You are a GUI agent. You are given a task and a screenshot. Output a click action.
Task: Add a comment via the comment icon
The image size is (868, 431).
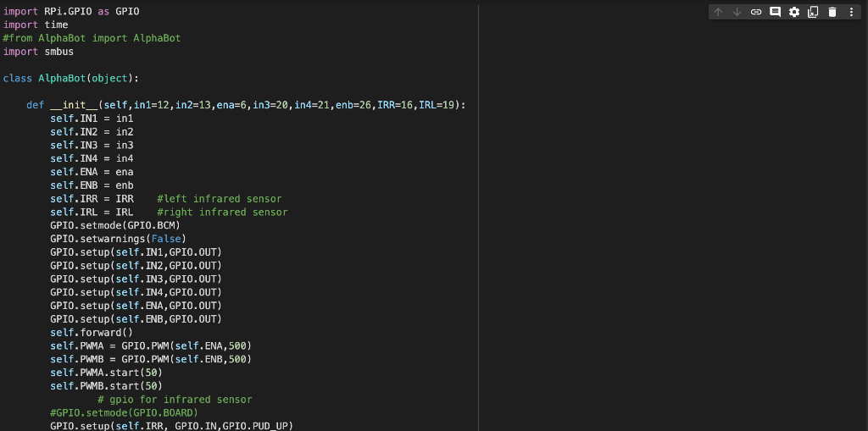coord(775,12)
